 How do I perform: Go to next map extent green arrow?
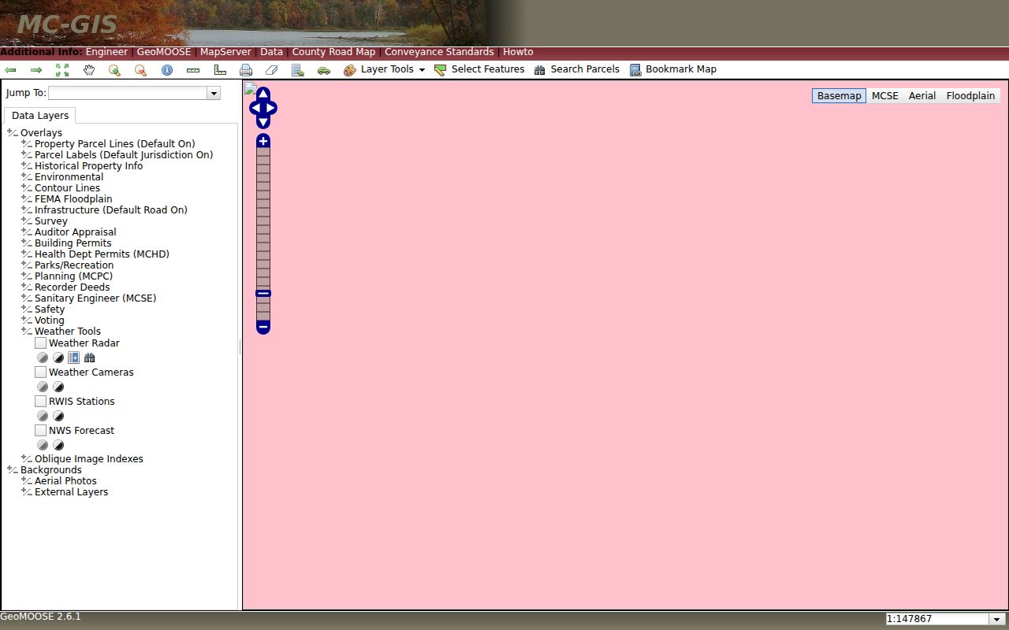(36, 70)
